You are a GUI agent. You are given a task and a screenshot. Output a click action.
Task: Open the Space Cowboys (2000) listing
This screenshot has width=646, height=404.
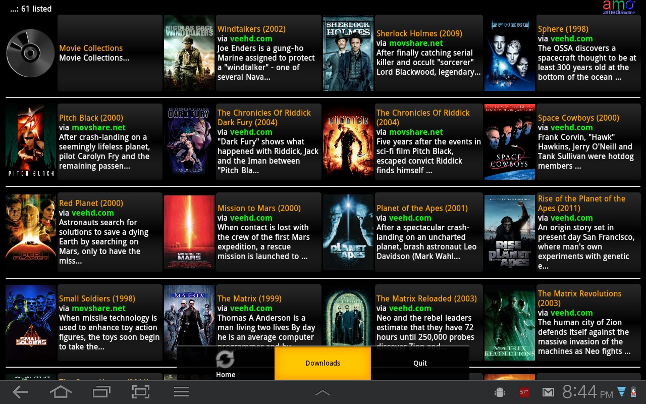578,118
